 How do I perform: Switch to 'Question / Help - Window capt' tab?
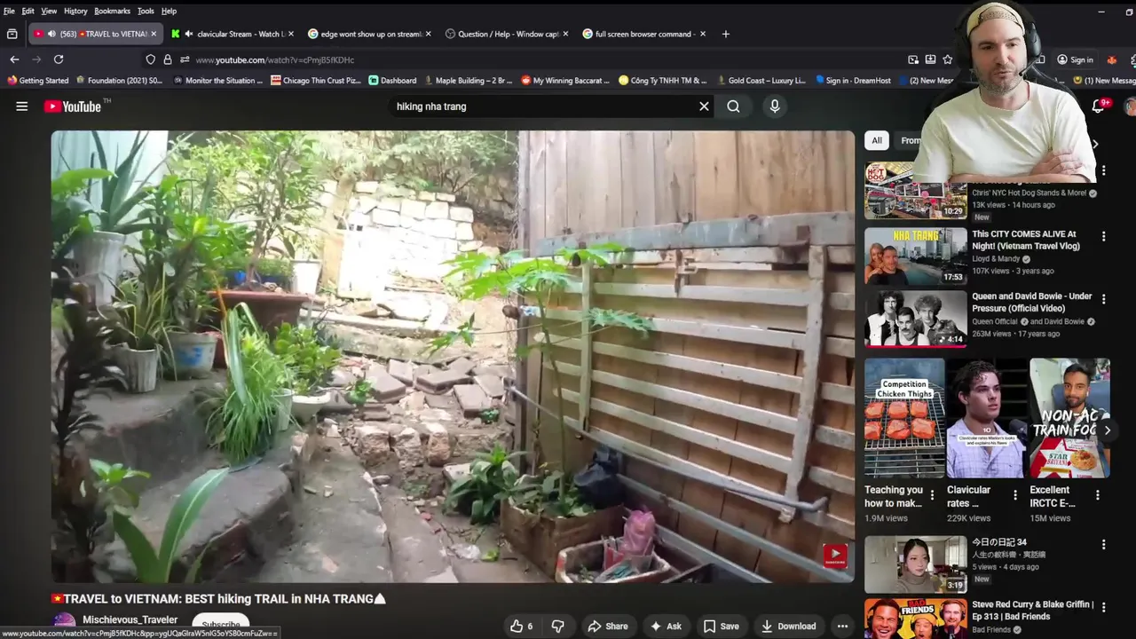pos(508,34)
